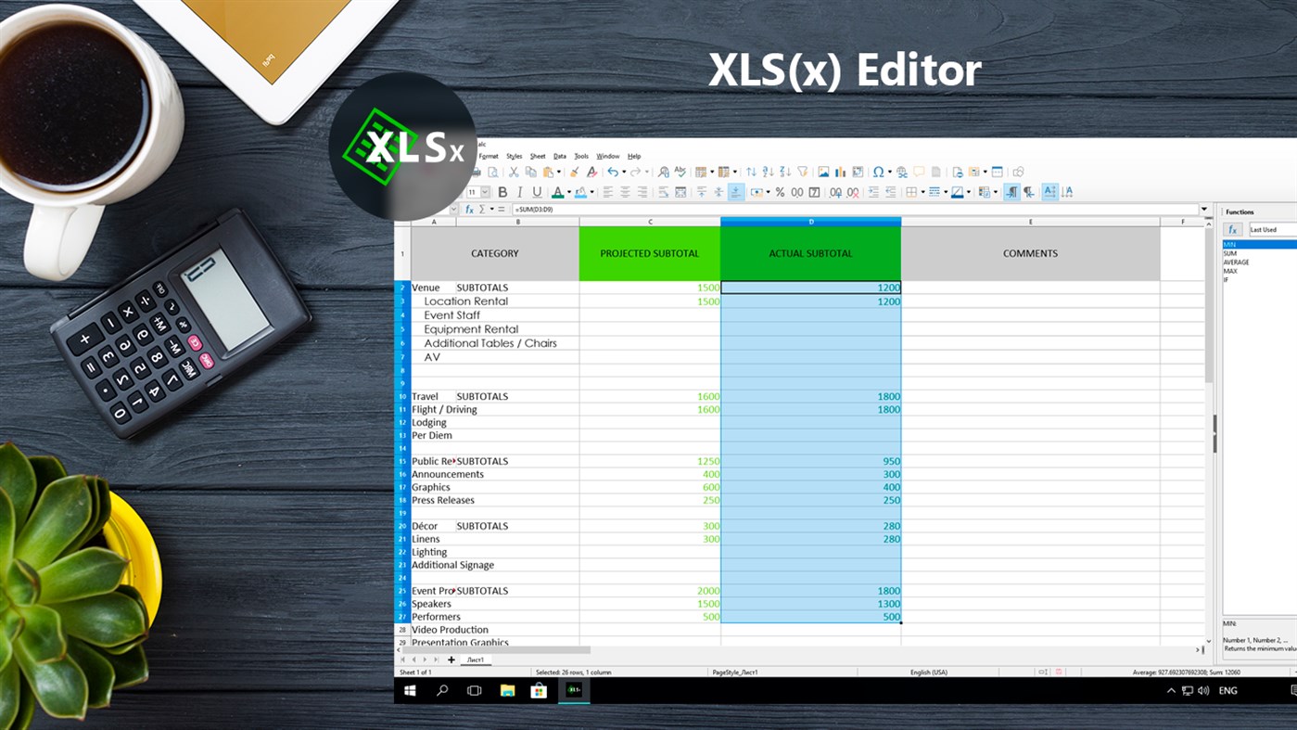Toggle italic formatting
Screen dimensions: 1297x730
point(520,191)
